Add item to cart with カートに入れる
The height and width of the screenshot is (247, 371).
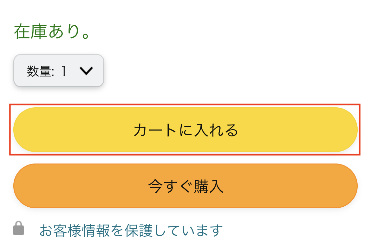click(185, 130)
